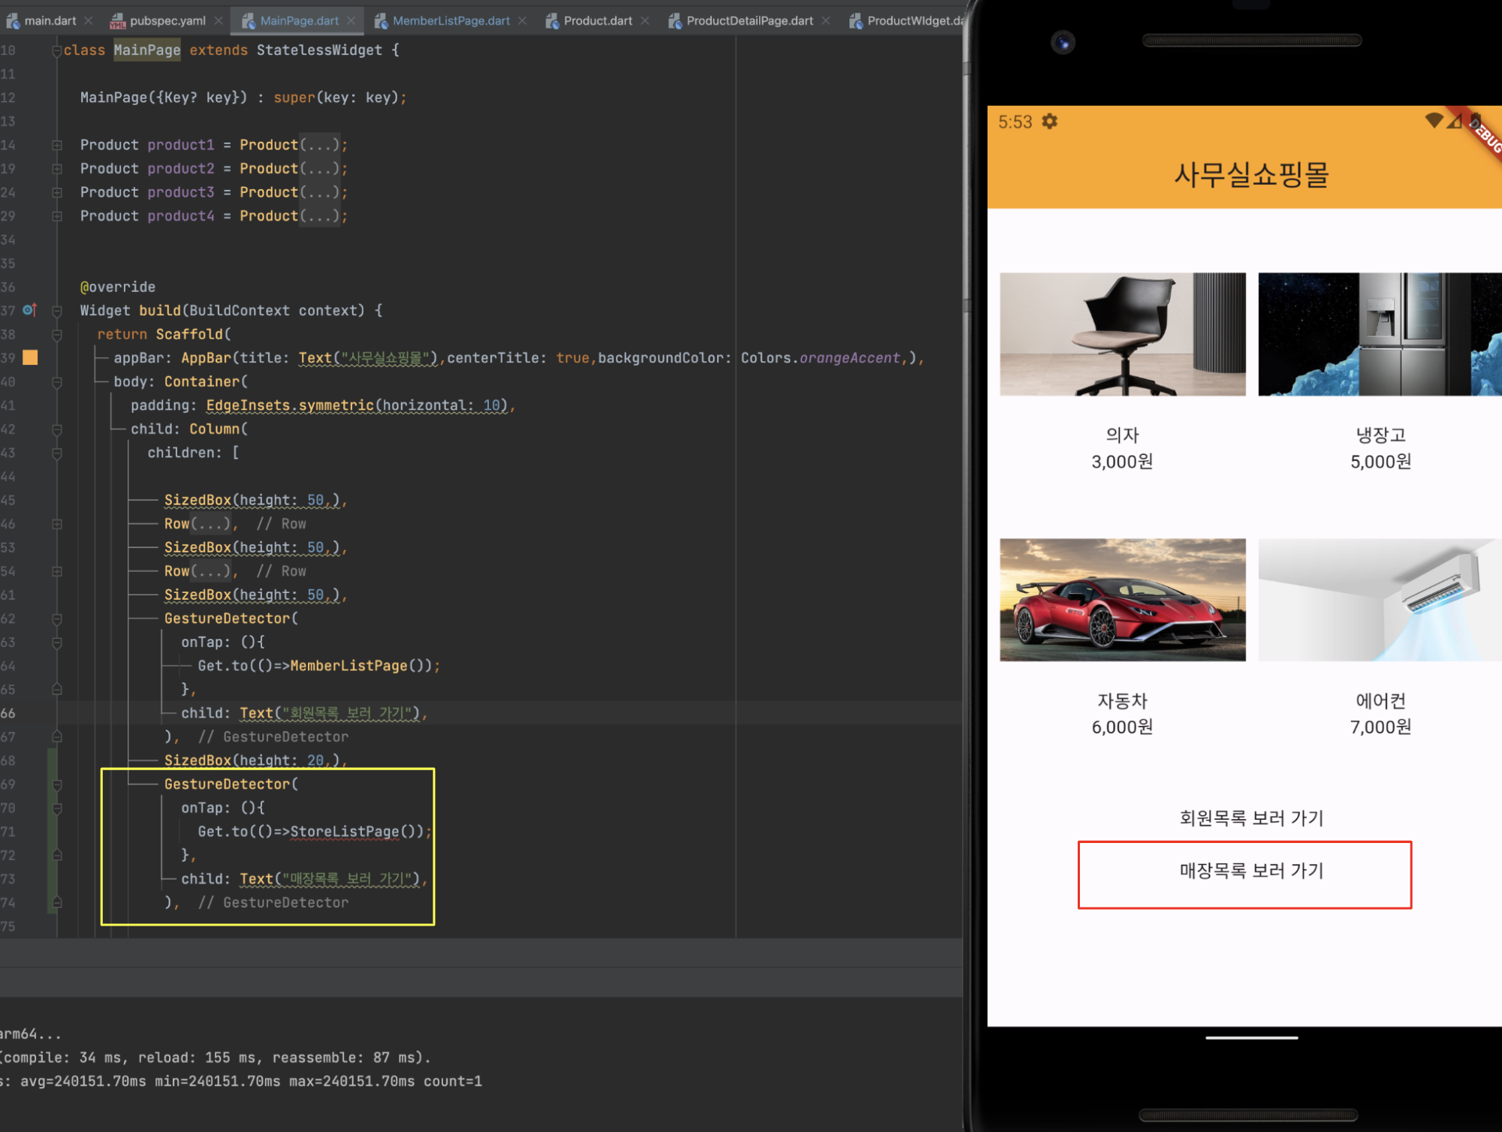Tap 회원목록 보러 가기 in the emulator
This screenshot has width=1502, height=1132.
click(1251, 817)
